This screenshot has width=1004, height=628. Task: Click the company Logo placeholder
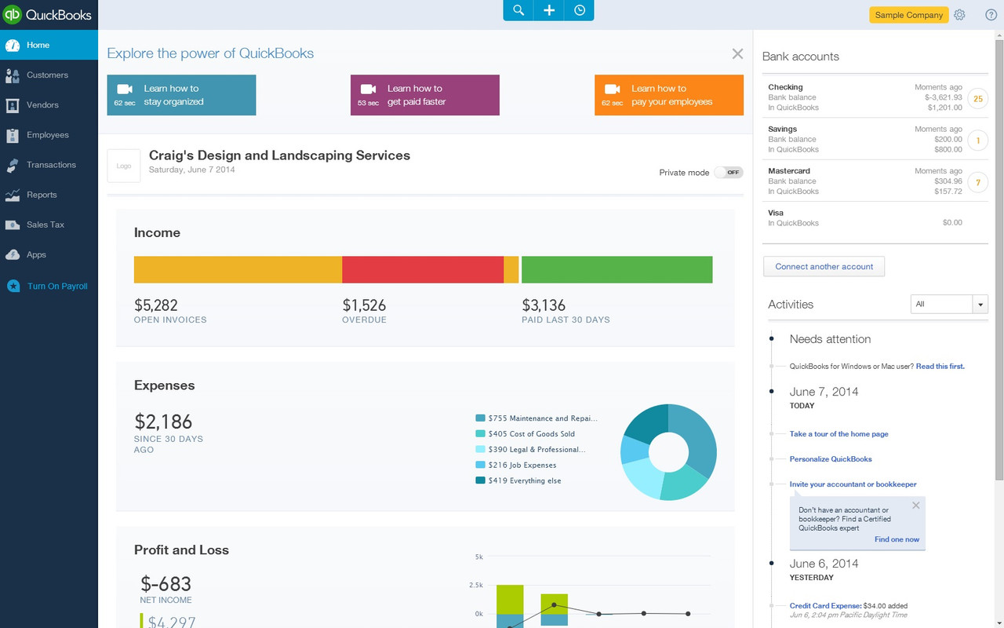(124, 166)
